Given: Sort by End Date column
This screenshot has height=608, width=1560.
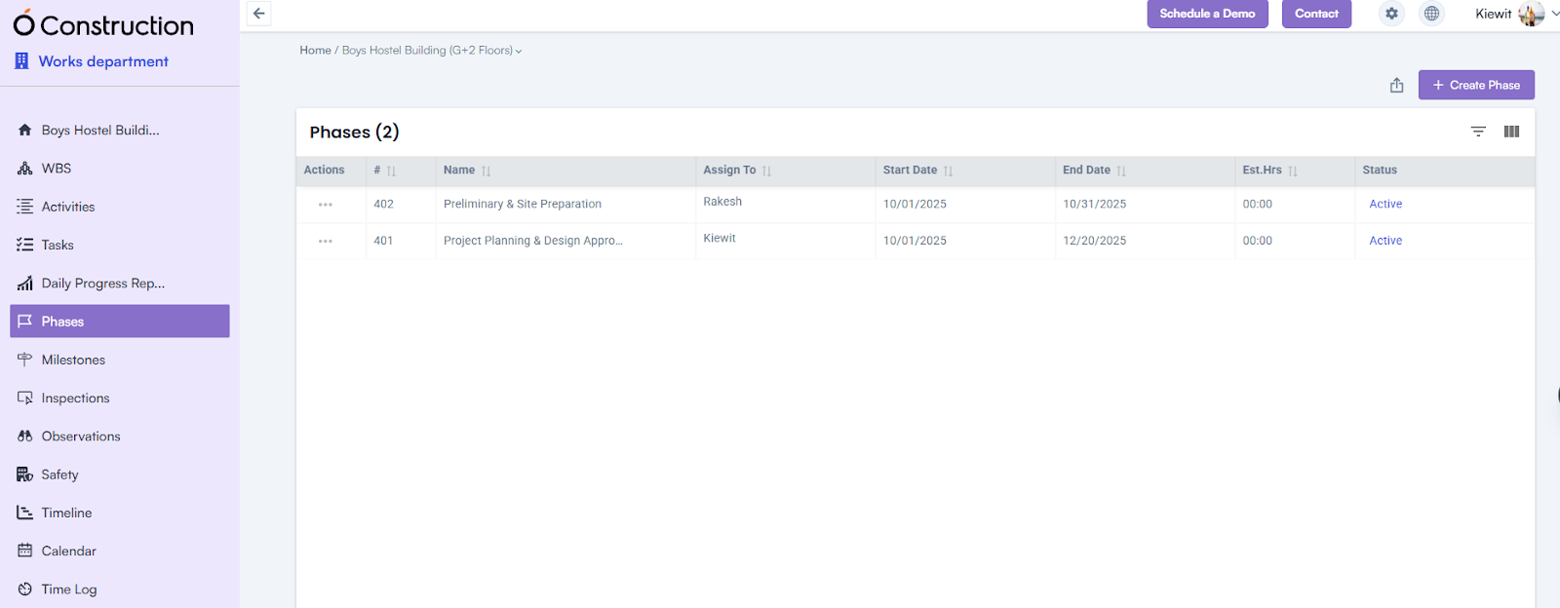Looking at the screenshot, I should pos(1121,171).
